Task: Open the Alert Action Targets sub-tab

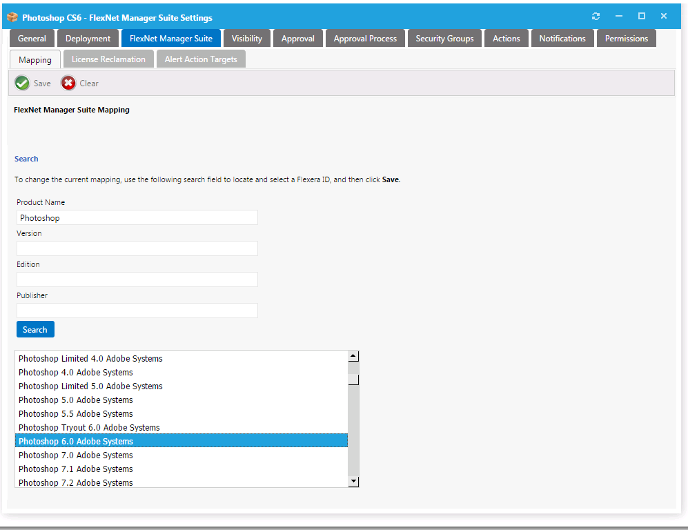Action: (x=201, y=59)
